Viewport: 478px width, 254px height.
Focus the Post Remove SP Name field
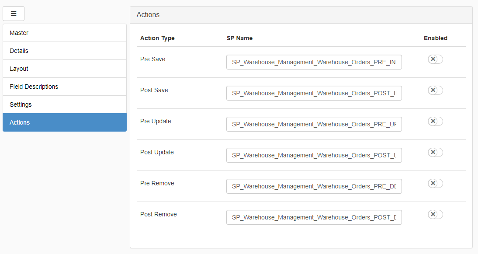coord(314,217)
